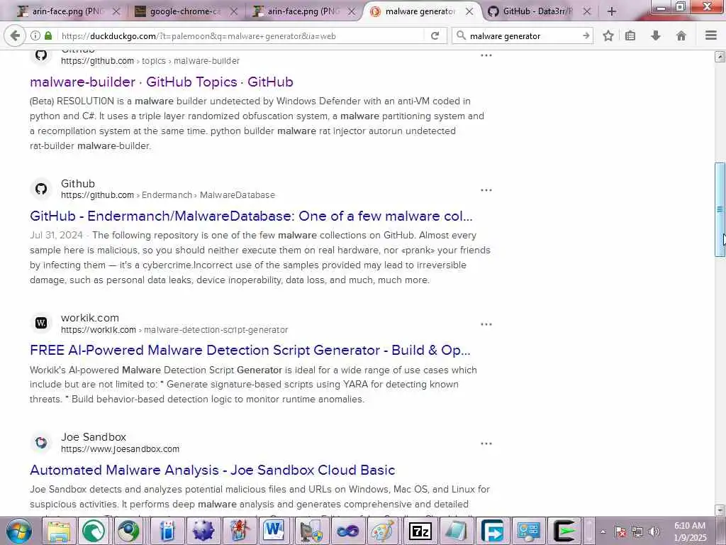Viewport: 726px width, 545px height.
Task: Open the red spider taskbar icon
Action: [240, 531]
